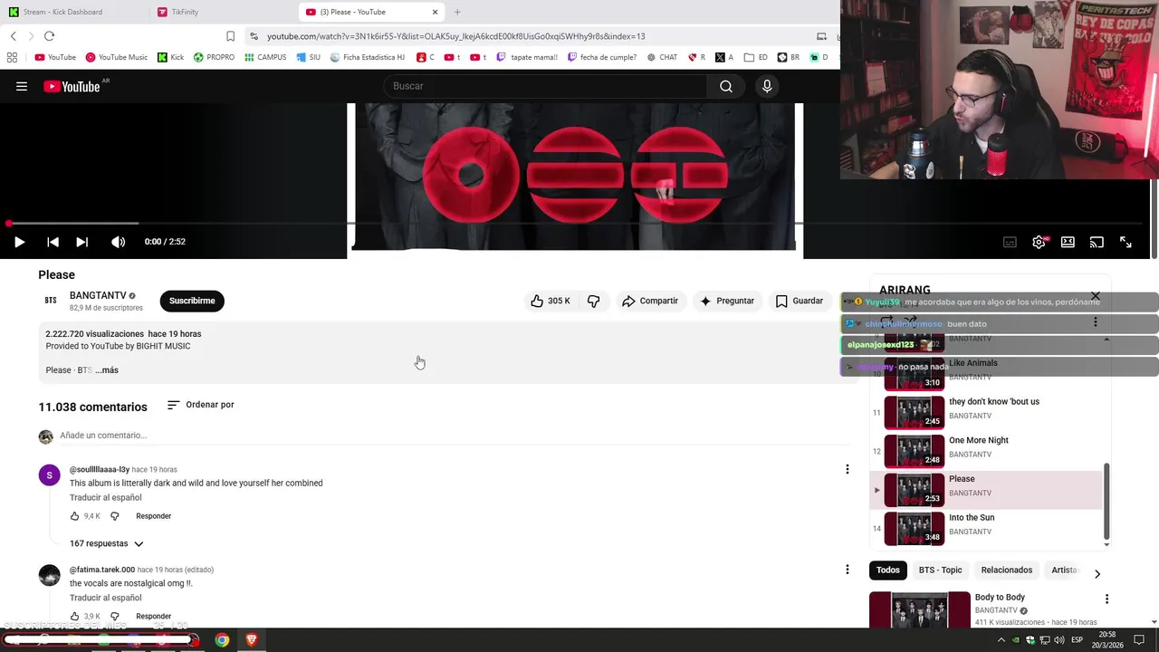Translate fatima.tarek.000 comment to Spanish
This screenshot has height=652, width=1159.
106,598
